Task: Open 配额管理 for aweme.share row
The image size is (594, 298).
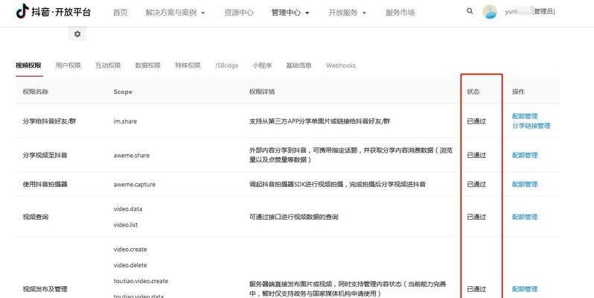Action: tap(525, 155)
